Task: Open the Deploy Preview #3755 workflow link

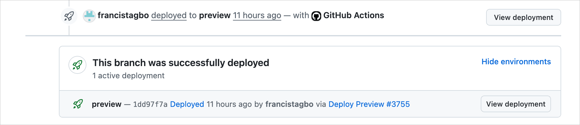Action: pyautogui.click(x=369, y=104)
